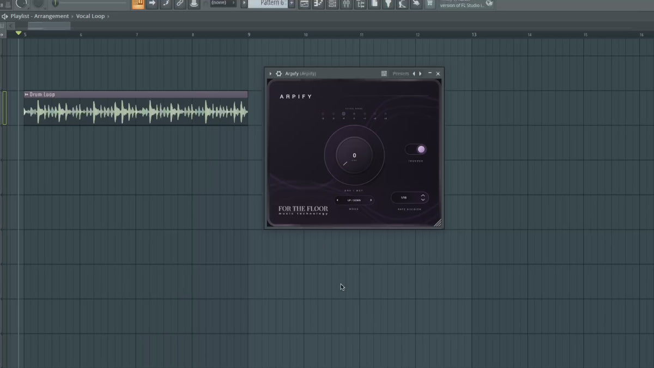Minimize the Arpify plugin window
The image size is (654, 368).
coord(430,73)
